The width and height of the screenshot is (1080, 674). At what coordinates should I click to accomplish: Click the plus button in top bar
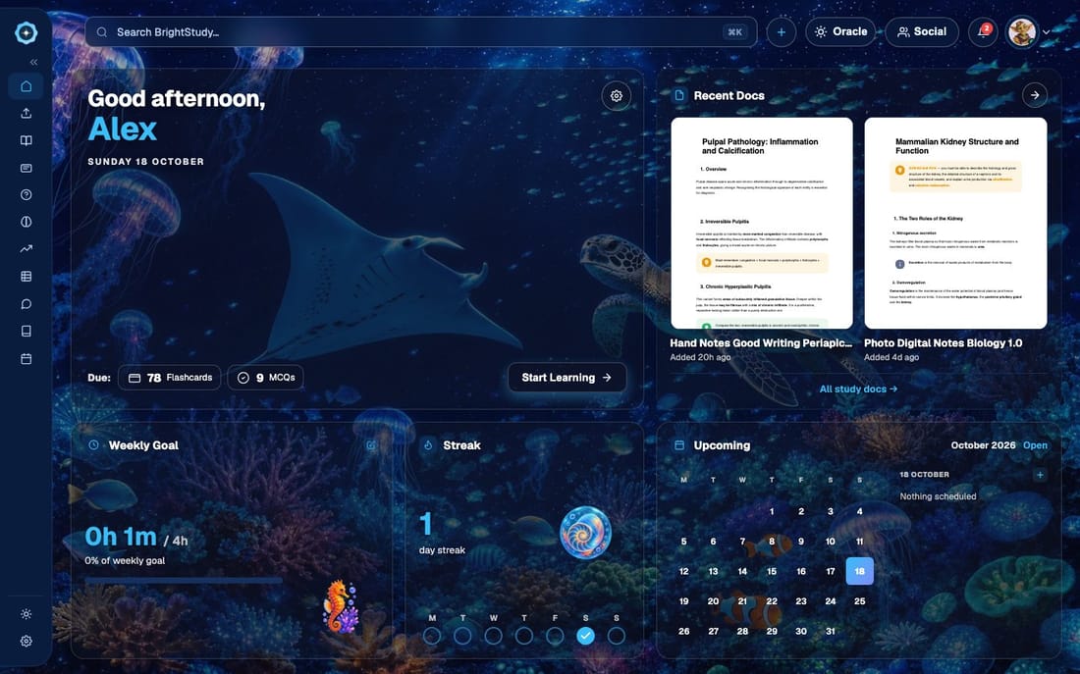point(782,31)
